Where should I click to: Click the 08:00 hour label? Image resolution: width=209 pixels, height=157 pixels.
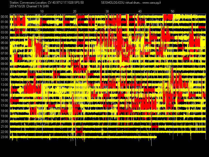coord(4,59)
